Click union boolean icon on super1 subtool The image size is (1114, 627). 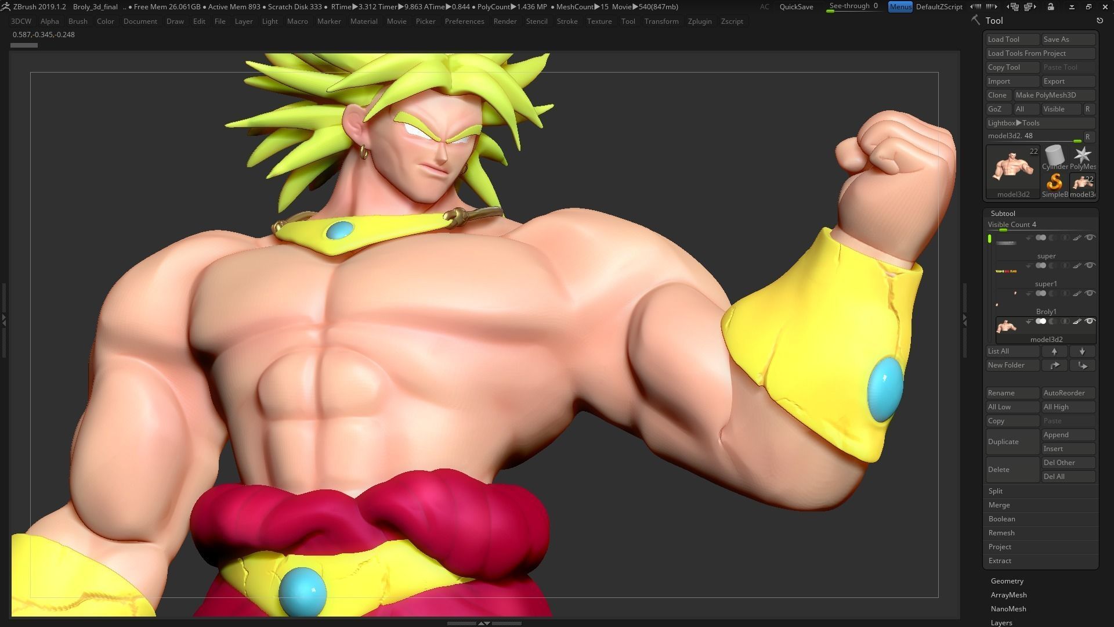pos(1041,265)
